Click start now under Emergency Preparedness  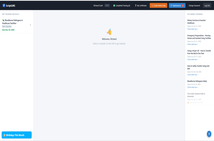pos(193,44)
